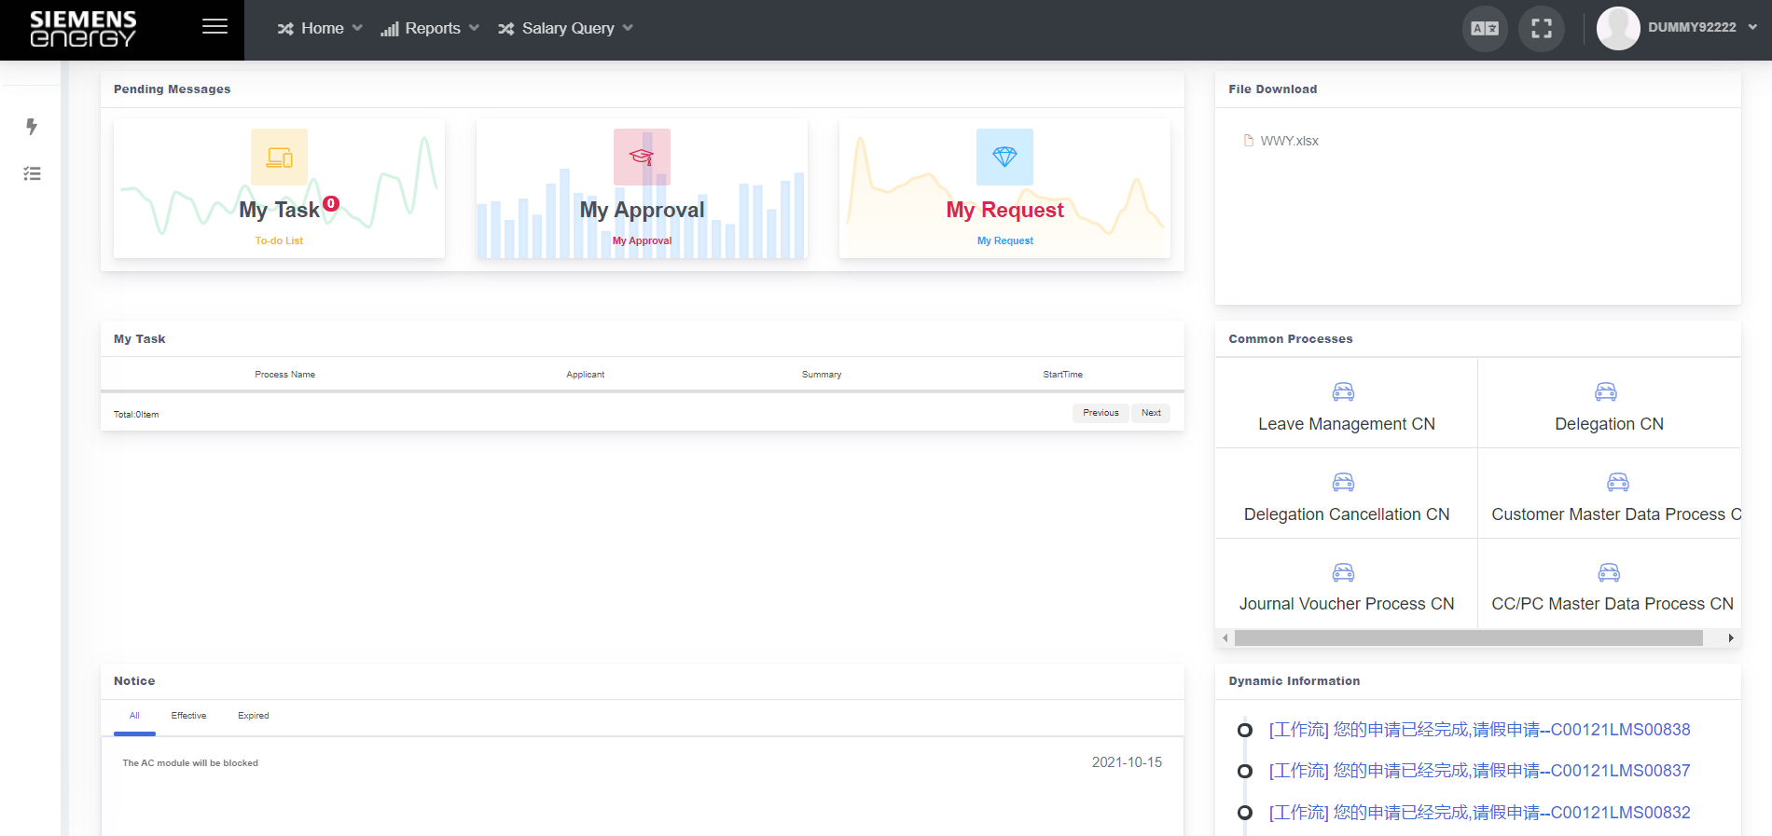Click the notice date 2021-10-15

click(x=1127, y=762)
